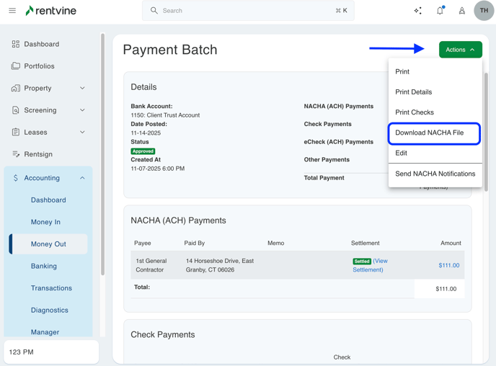Click the Rentvine logo
The height and width of the screenshot is (366, 496).
[x=50, y=11]
